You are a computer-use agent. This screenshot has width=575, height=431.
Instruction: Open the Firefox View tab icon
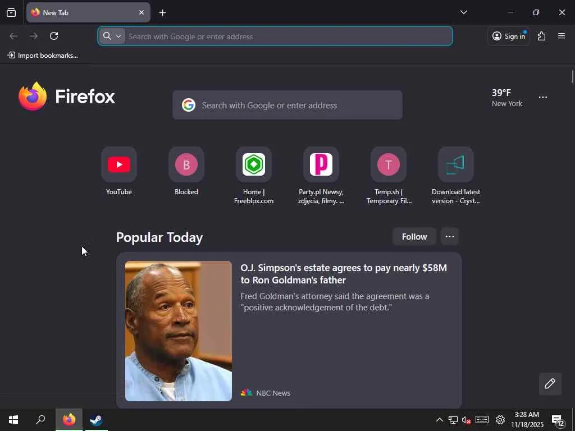click(x=11, y=12)
